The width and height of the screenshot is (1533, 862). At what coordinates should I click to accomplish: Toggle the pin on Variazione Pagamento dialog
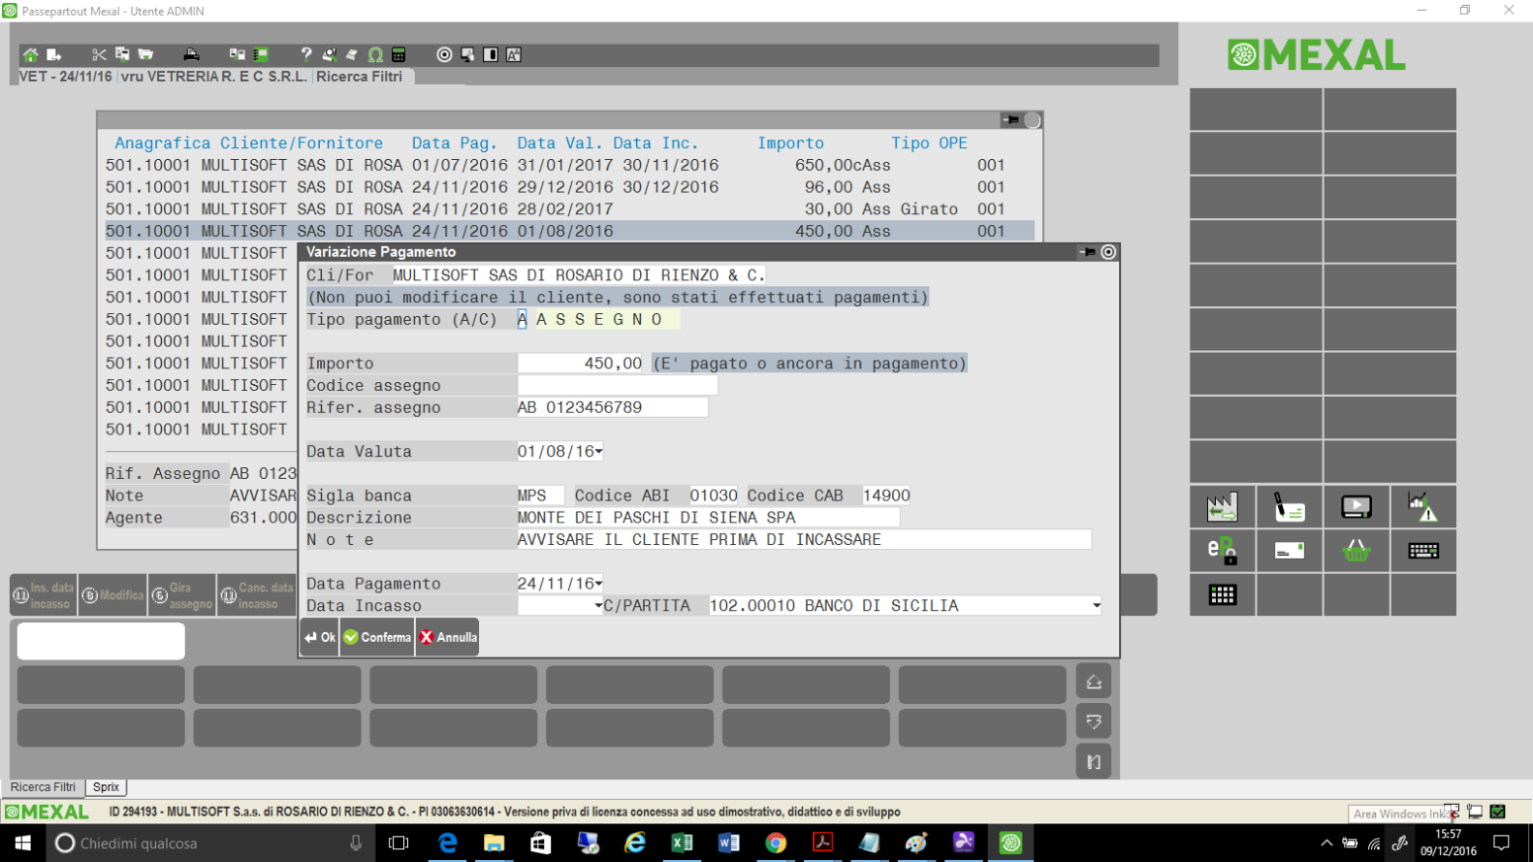[1088, 253]
